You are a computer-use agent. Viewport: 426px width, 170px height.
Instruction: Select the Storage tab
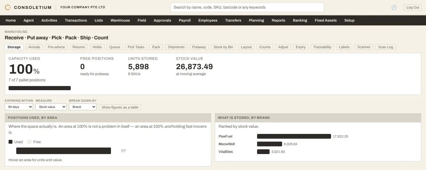[14, 47]
